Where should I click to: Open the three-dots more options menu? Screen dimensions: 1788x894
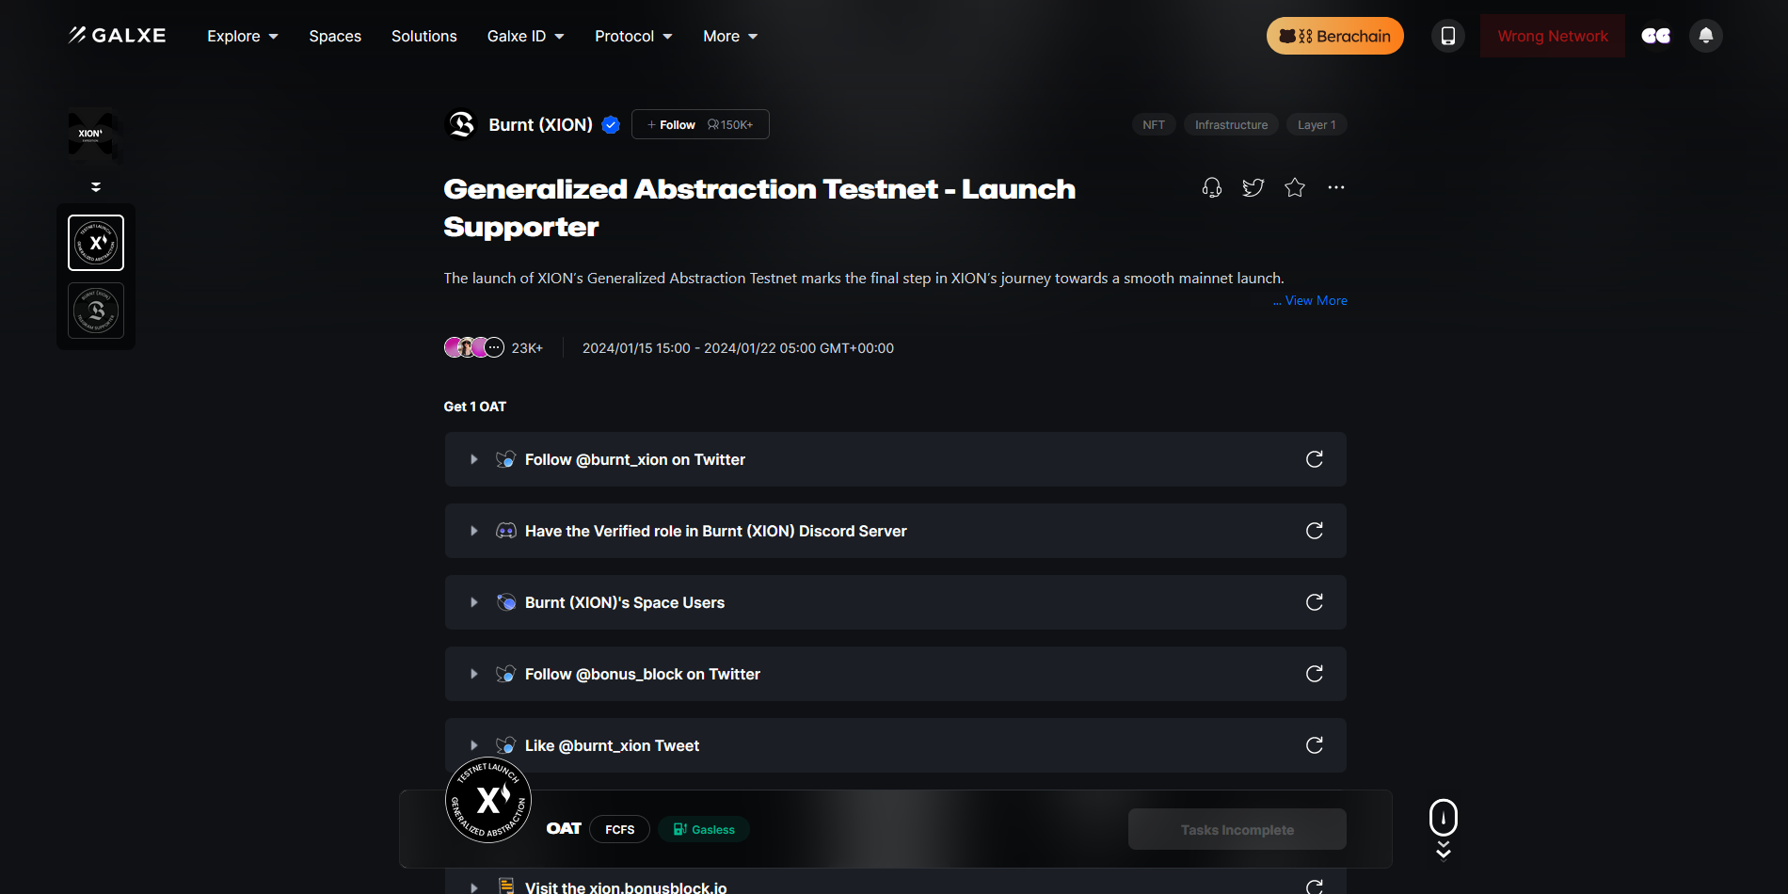pyautogui.click(x=1335, y=187)
